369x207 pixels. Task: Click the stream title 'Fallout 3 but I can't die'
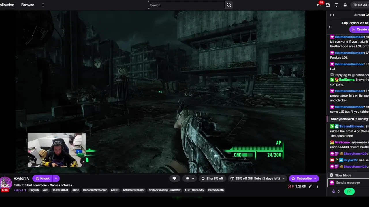[x=43, y=185]
